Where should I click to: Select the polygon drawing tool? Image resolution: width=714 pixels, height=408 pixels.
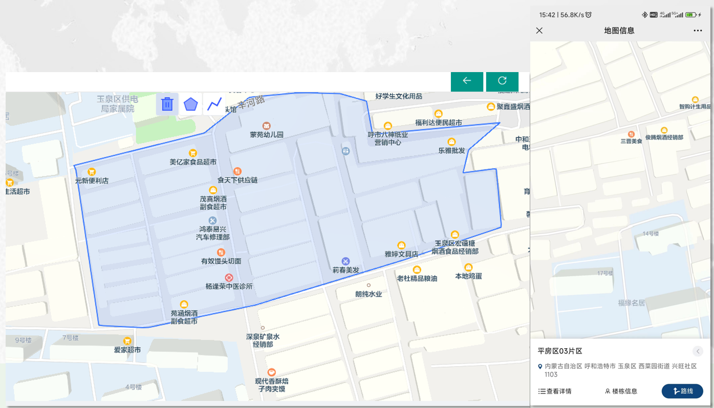(191, 104)
